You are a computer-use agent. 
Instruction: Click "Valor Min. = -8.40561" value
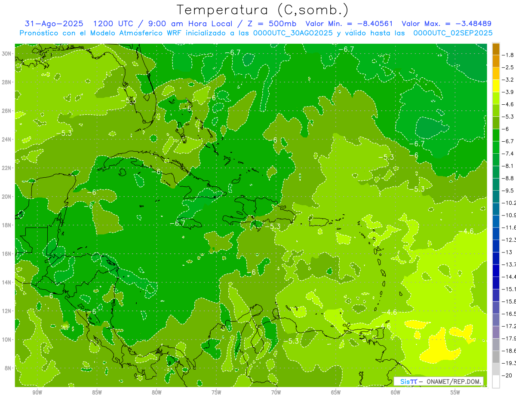(349, 24)
